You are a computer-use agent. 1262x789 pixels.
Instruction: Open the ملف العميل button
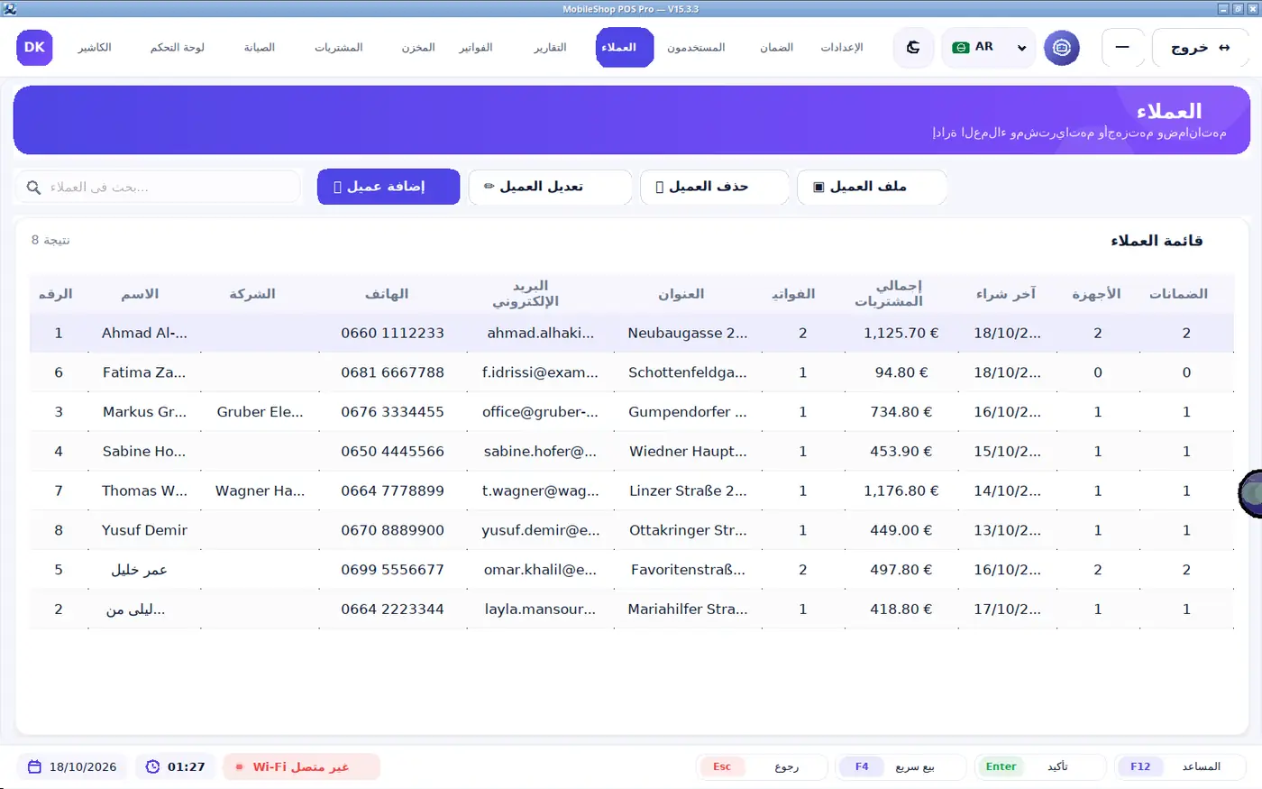click(873, 187)
